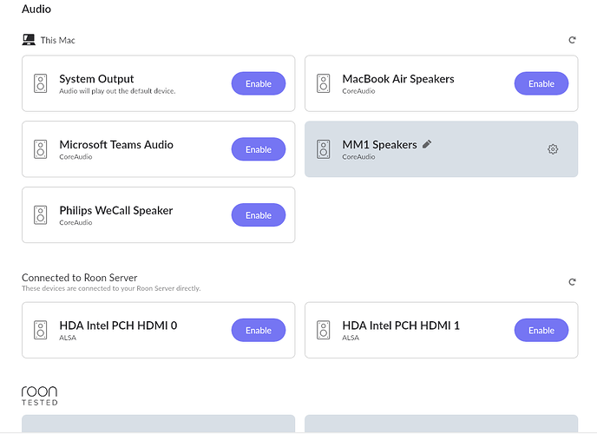The width and height of the screenshot is (597, 434).
Task: Select the MM1 Speakers device card
Action: point(469,161)
